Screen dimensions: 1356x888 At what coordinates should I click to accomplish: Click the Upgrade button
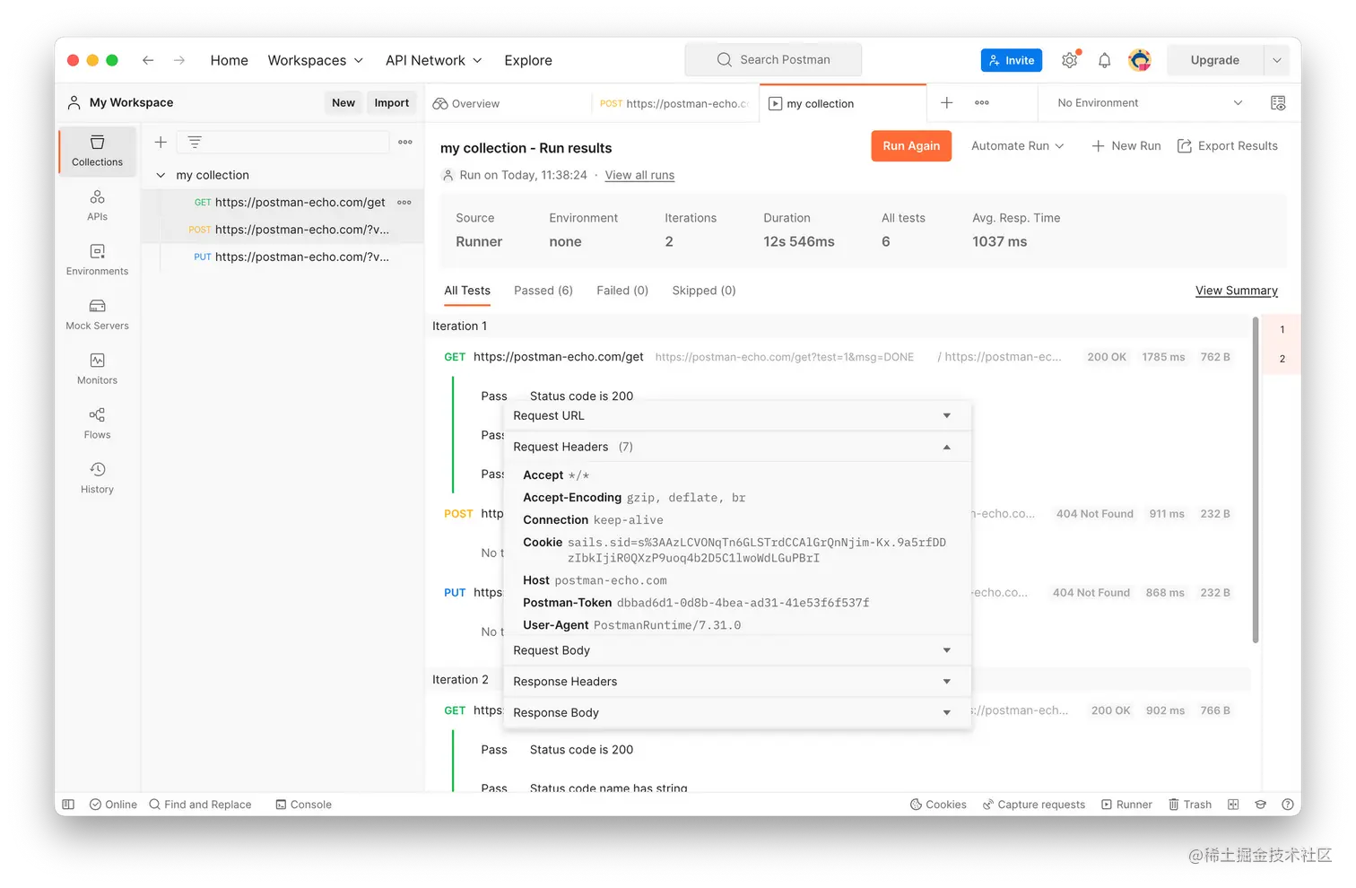point(1215,60)
